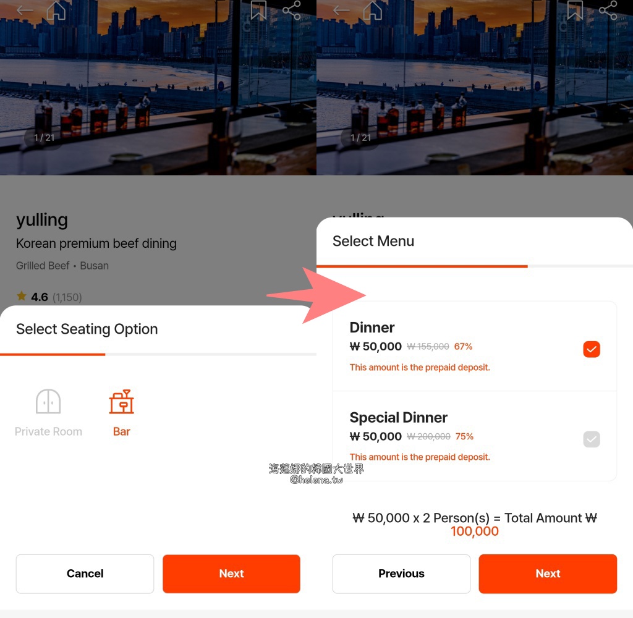633x618 pixels.
Task: Go back using left screen's arrow icon
Action: pos(25,10)
